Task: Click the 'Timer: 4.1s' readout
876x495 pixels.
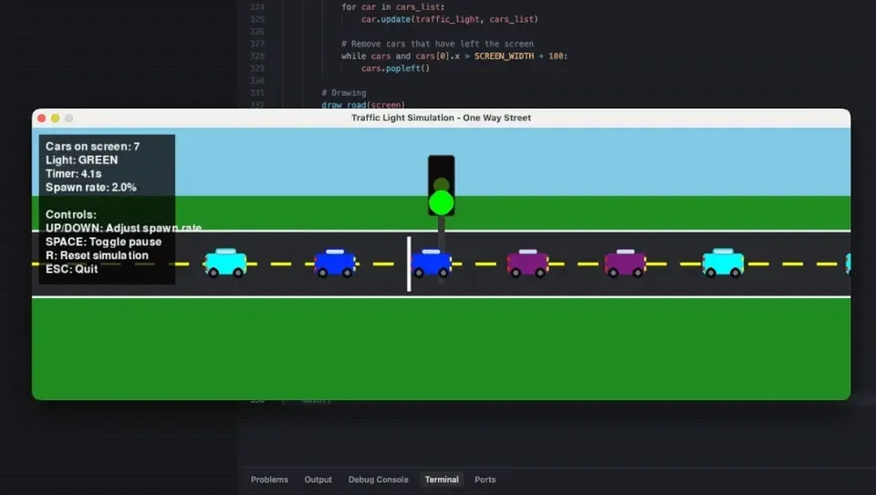Action: (x=74, y=173)
